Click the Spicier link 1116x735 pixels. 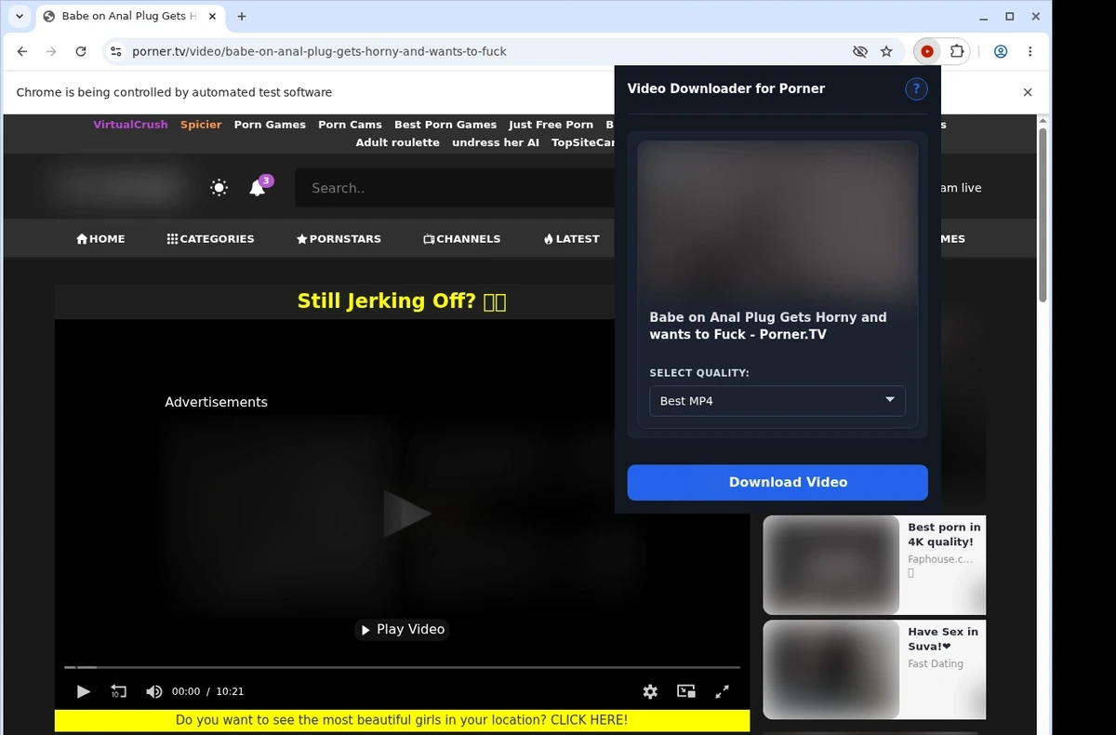click(x=201, y=125)
